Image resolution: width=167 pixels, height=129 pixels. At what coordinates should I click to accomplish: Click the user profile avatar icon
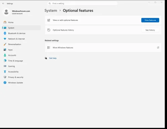point(6,12)
